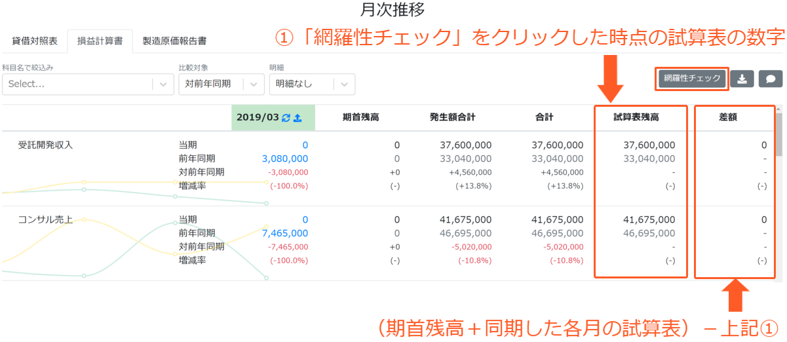This screenshot has width=787, height=342.
Task: Click the 差額 column header
Action: pyautogui.click(x=729, y=117)
